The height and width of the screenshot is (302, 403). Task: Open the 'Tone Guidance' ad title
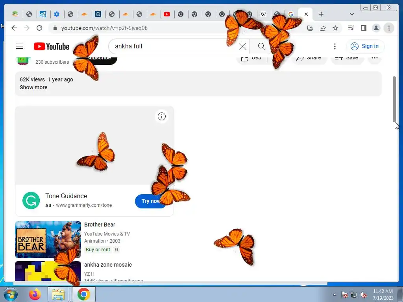66,196
